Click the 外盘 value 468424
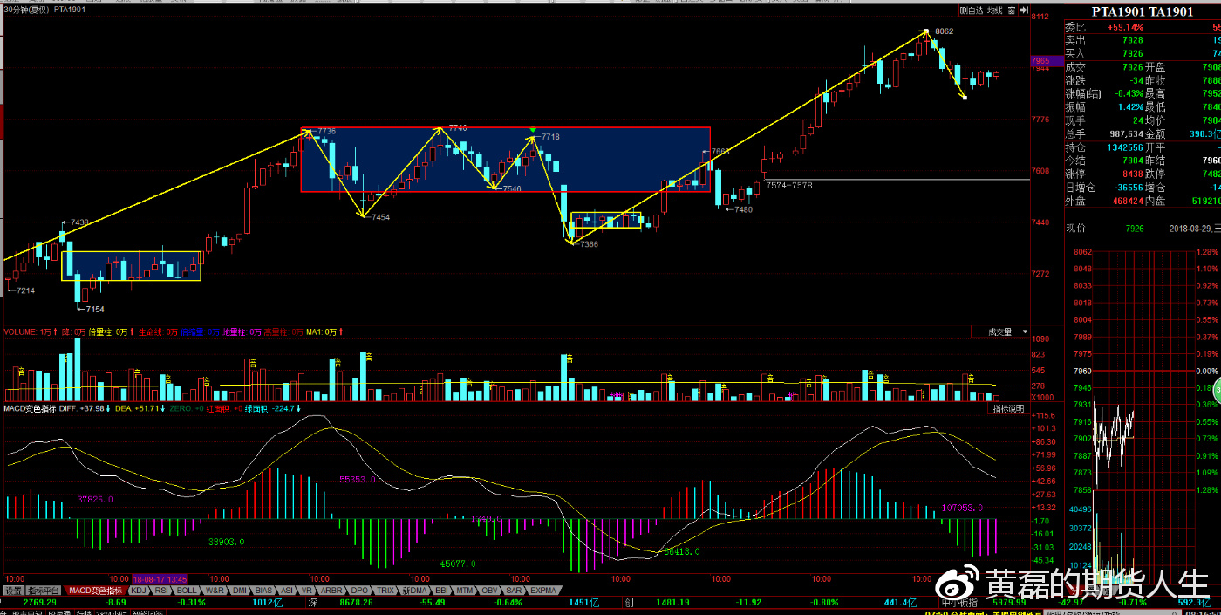The height and width of the screenshot is (615, 1221). (x=1128, y=201)
